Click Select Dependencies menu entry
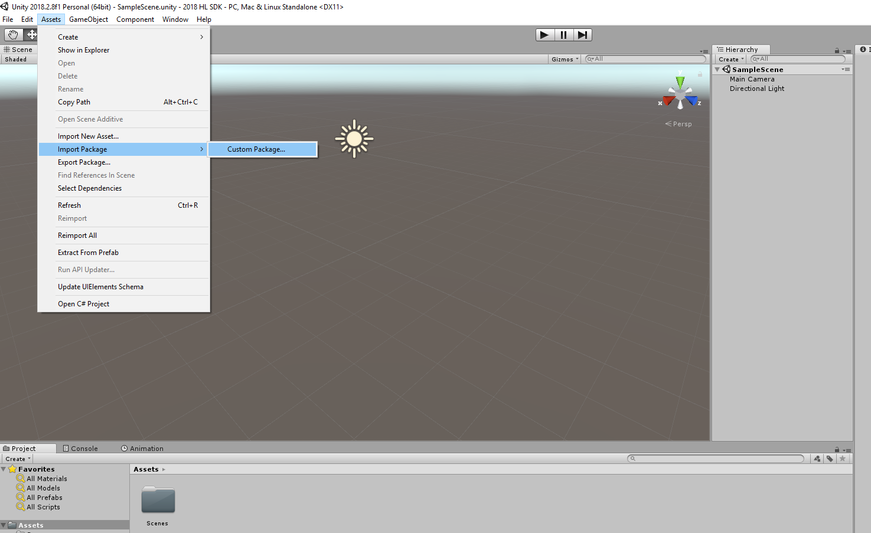 click(x=124, y=188)
